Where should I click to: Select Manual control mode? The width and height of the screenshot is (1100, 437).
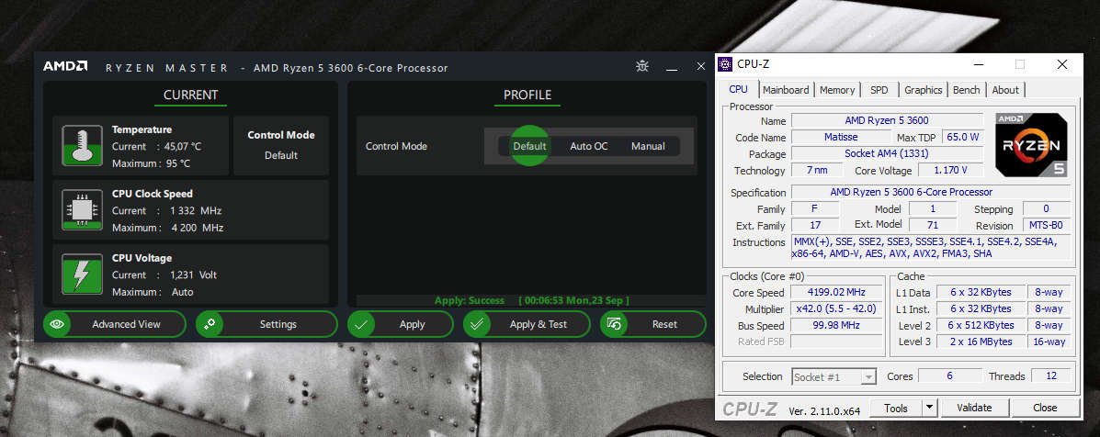click(x=648, y=146)
